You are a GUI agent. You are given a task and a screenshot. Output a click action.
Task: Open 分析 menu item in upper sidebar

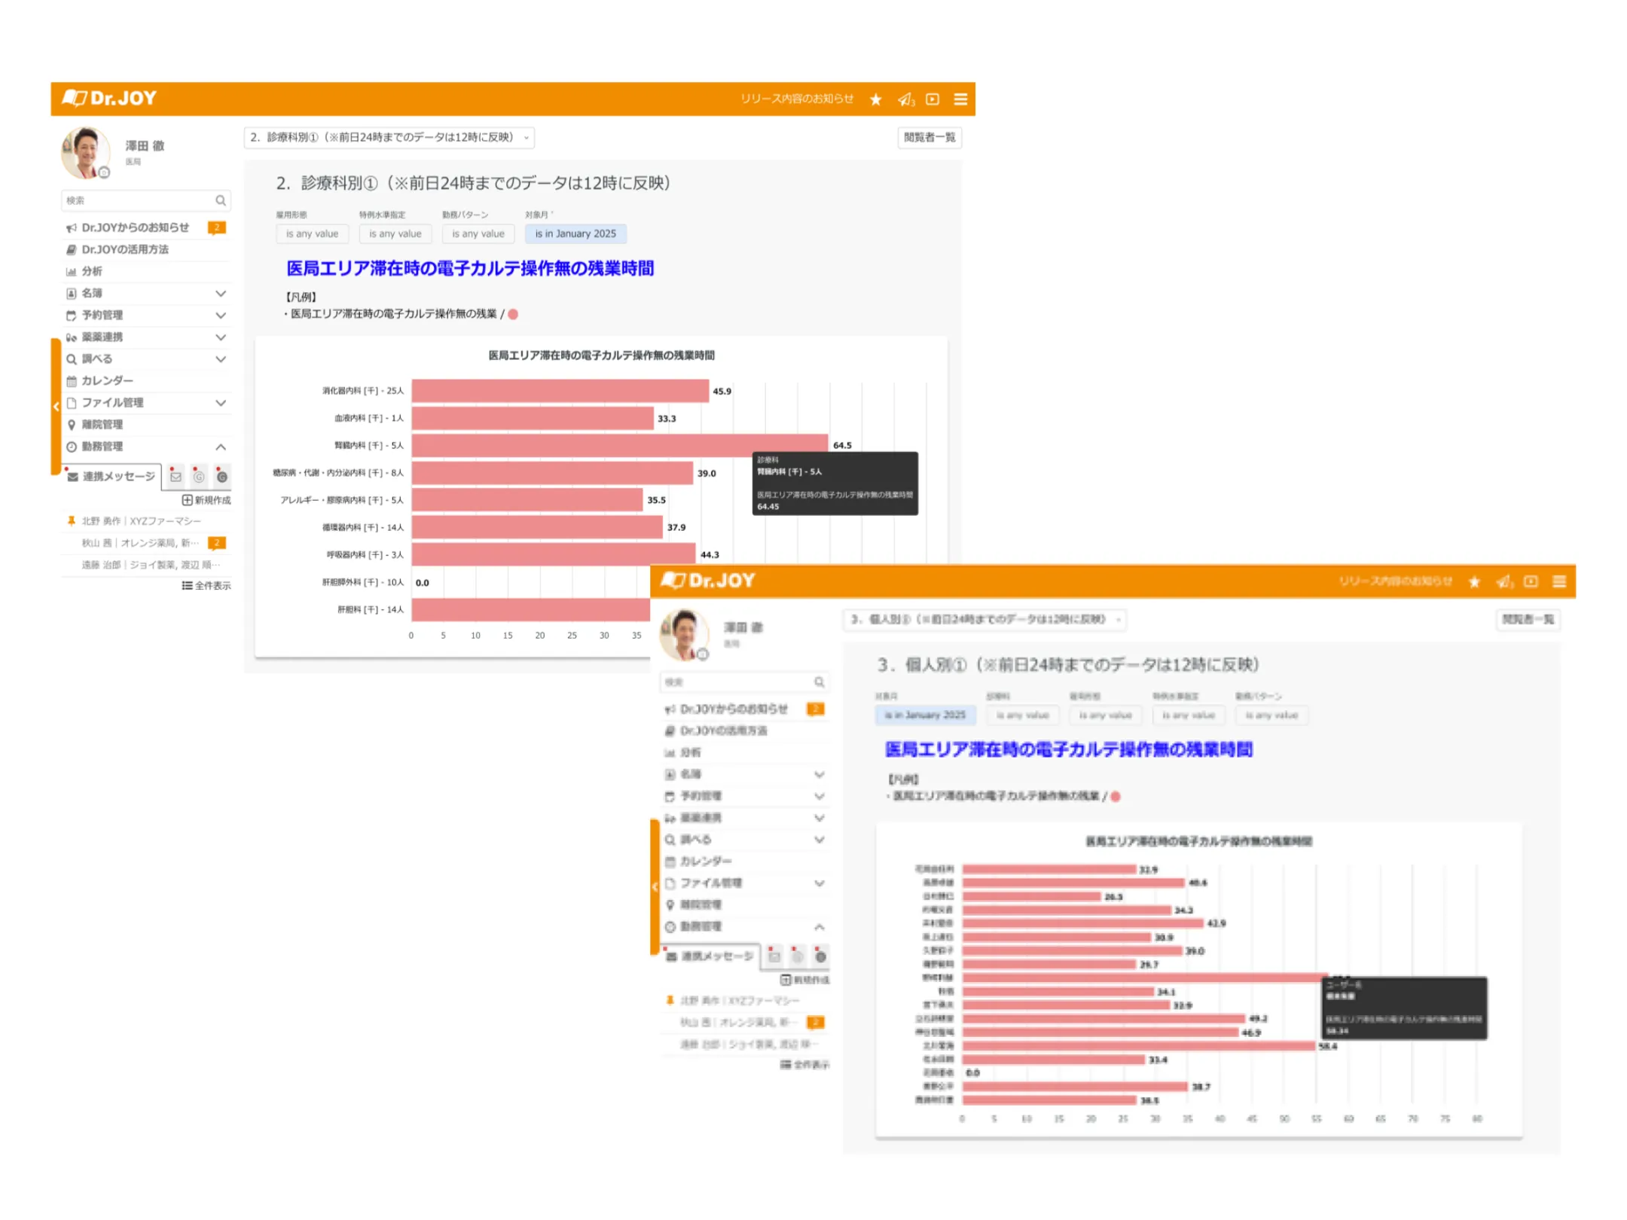[x=92, y=271]
